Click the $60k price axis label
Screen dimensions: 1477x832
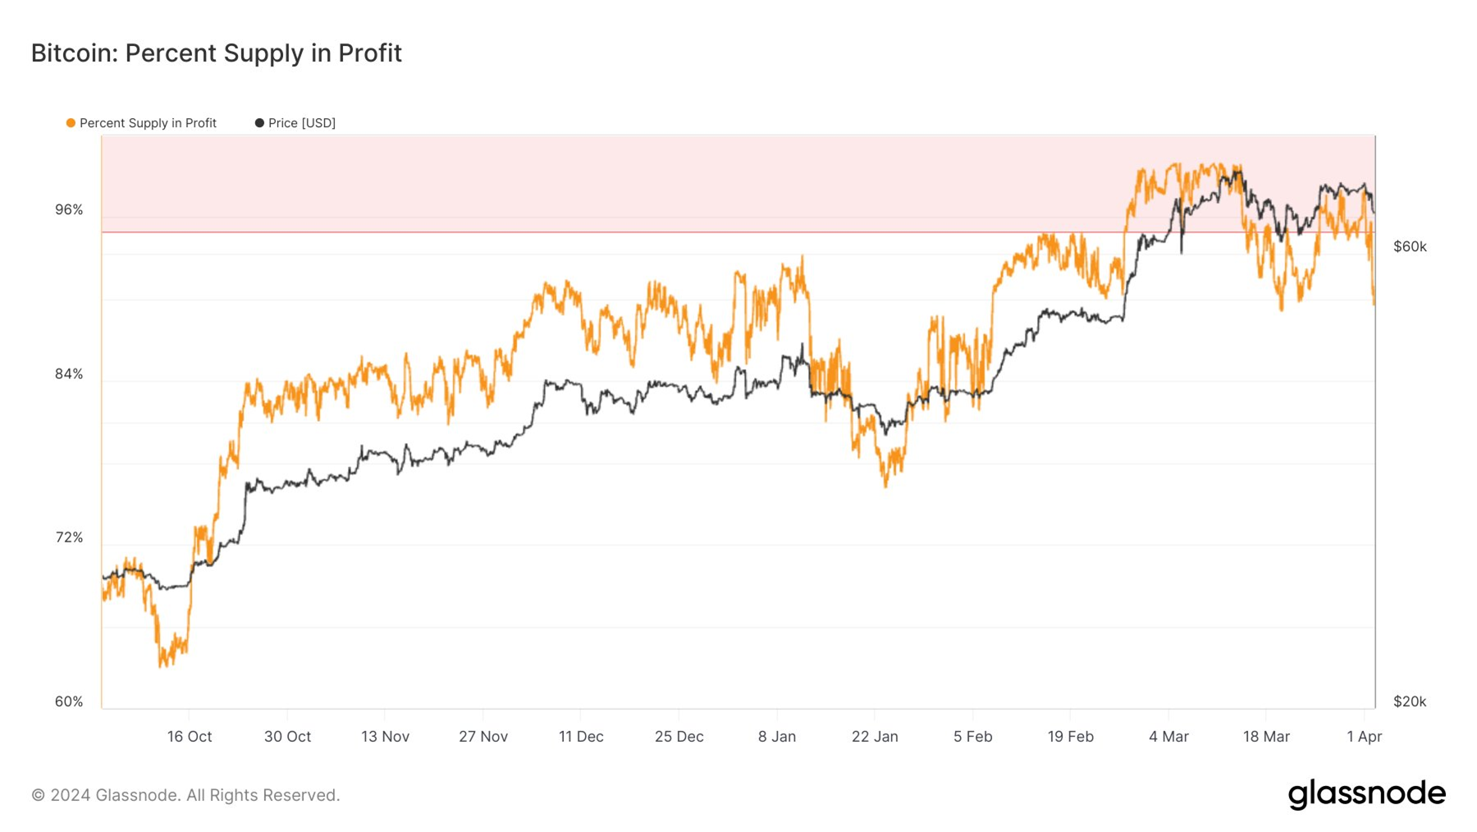[1410, 247]
